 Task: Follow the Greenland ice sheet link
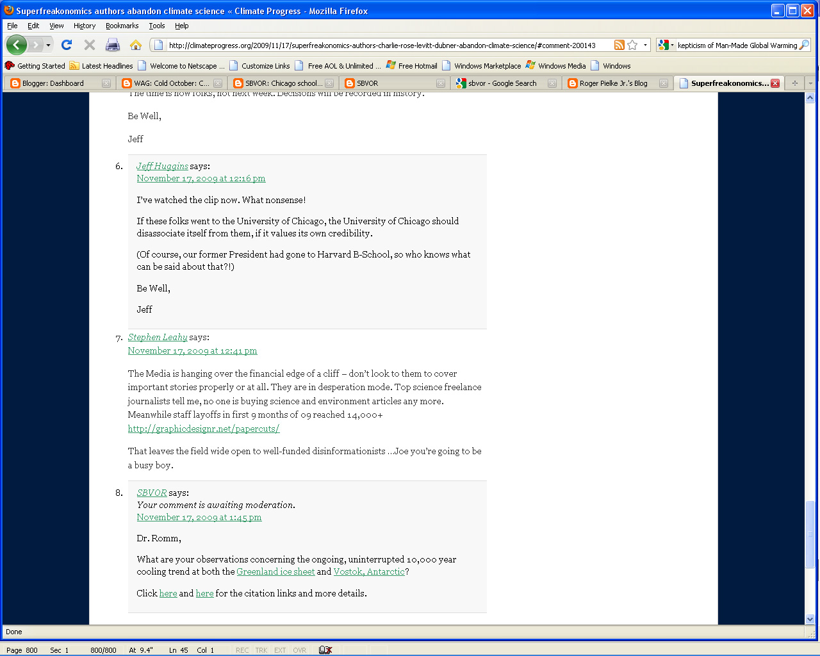275,572
